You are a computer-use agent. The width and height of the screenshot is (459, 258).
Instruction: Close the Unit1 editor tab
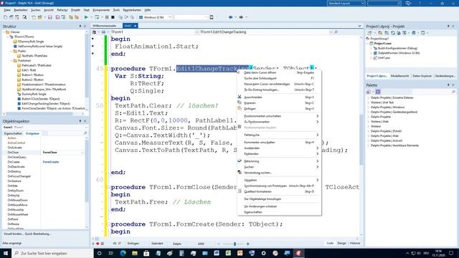[136, 26]
